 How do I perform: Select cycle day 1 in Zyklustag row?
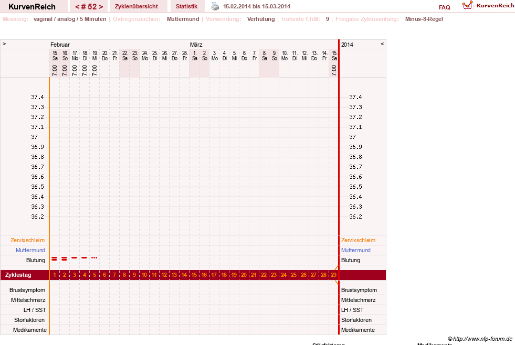(55, 275)
